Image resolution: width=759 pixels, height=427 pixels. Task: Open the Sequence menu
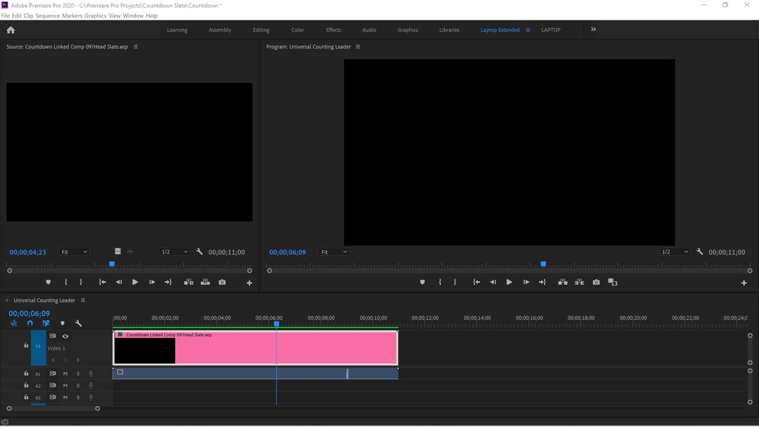coord(48,15)
